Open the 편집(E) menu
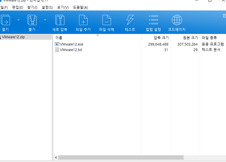226x162 pixels. click(x=18, y=8)
